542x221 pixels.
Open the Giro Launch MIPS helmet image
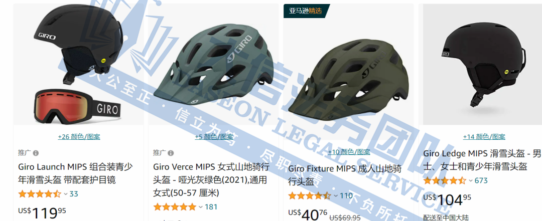[x=78, y=64]
